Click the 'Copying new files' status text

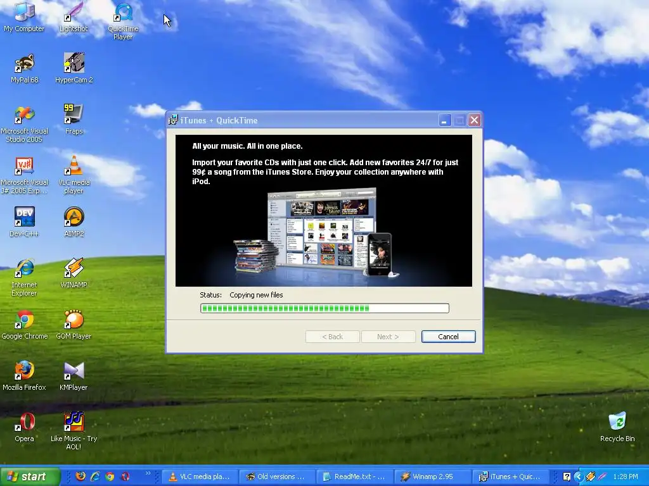pyautogui.click(x=256, y=295)
